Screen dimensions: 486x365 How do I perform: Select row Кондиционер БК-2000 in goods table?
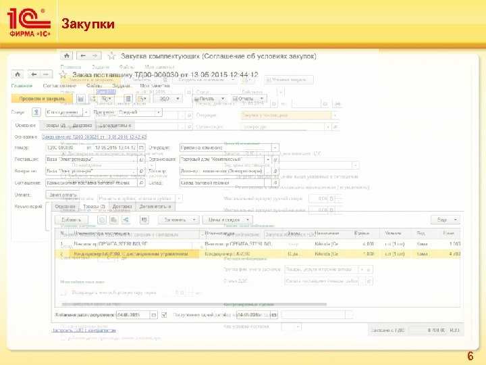point(258,254)
